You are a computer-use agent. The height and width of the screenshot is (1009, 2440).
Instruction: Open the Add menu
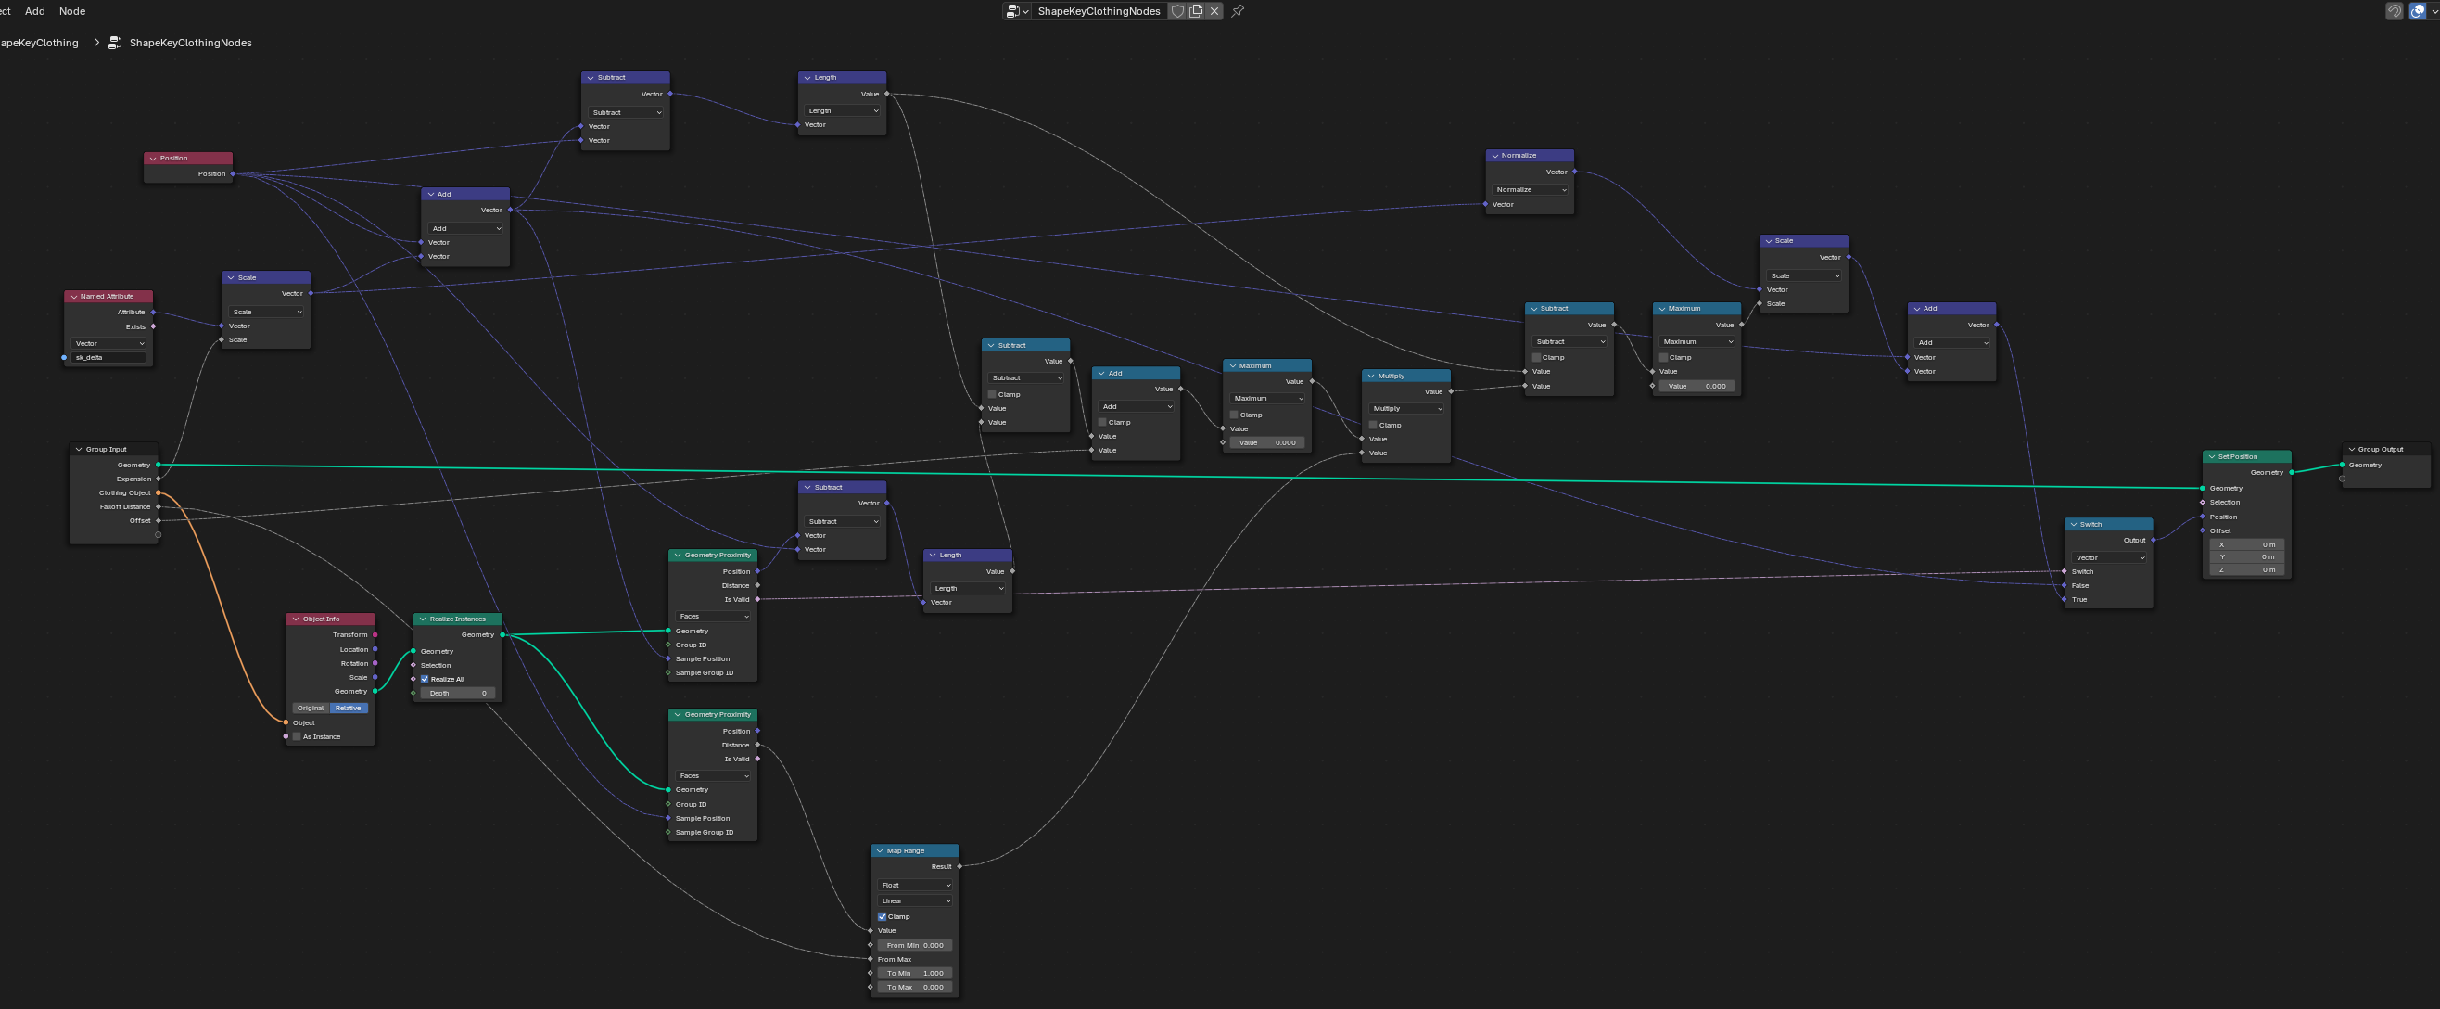coord(35,11)
